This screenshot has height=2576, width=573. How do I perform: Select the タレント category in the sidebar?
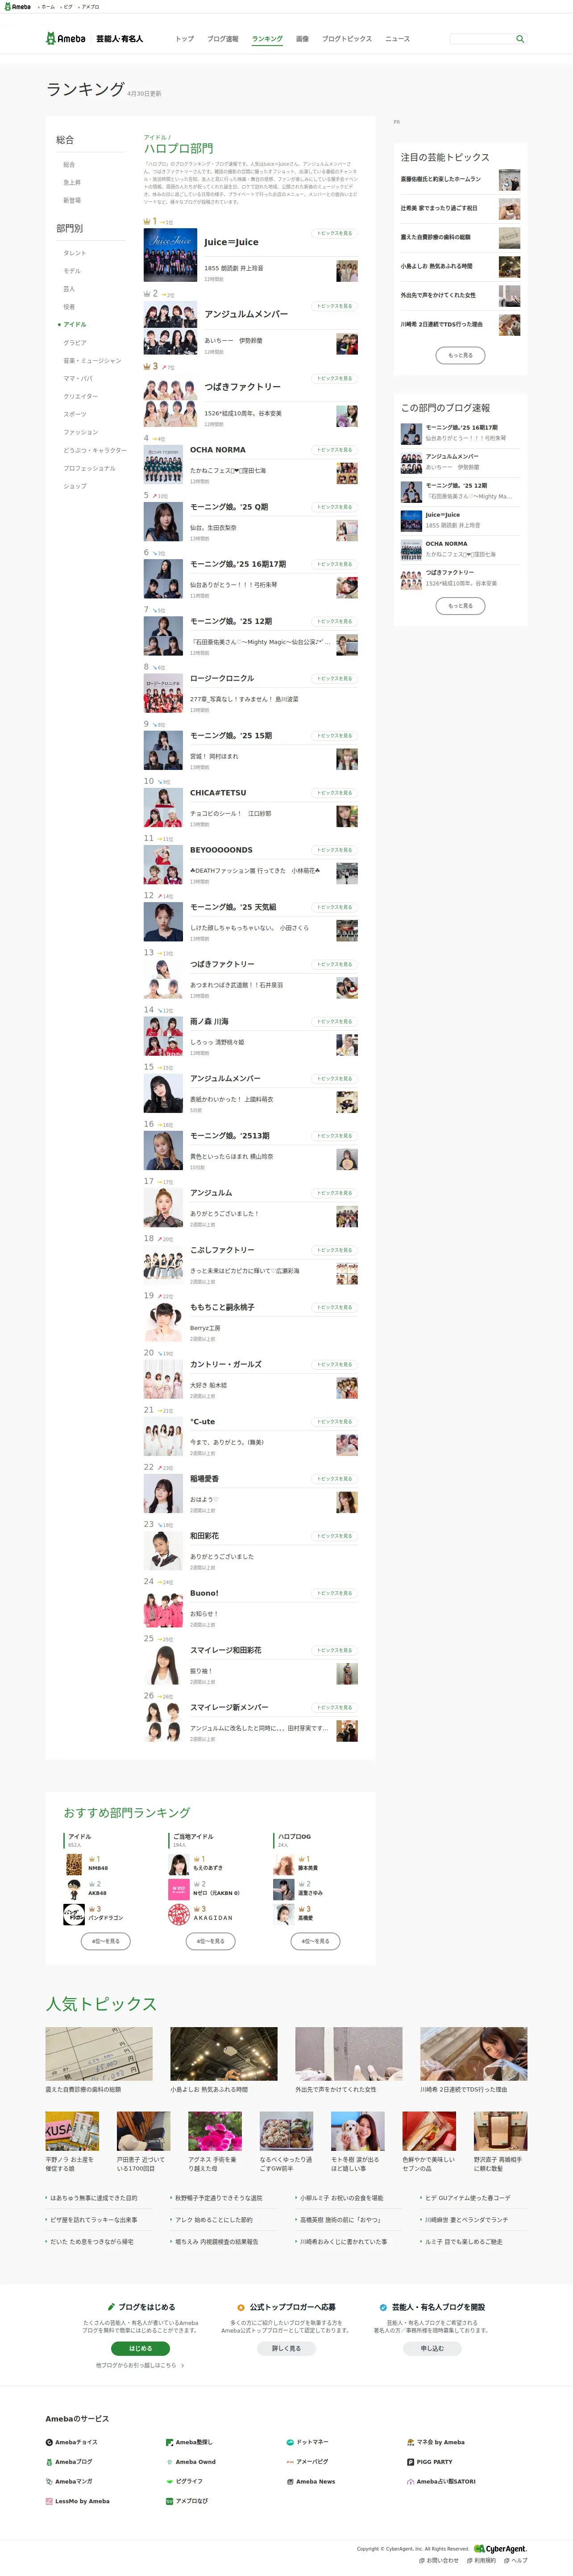75,253
